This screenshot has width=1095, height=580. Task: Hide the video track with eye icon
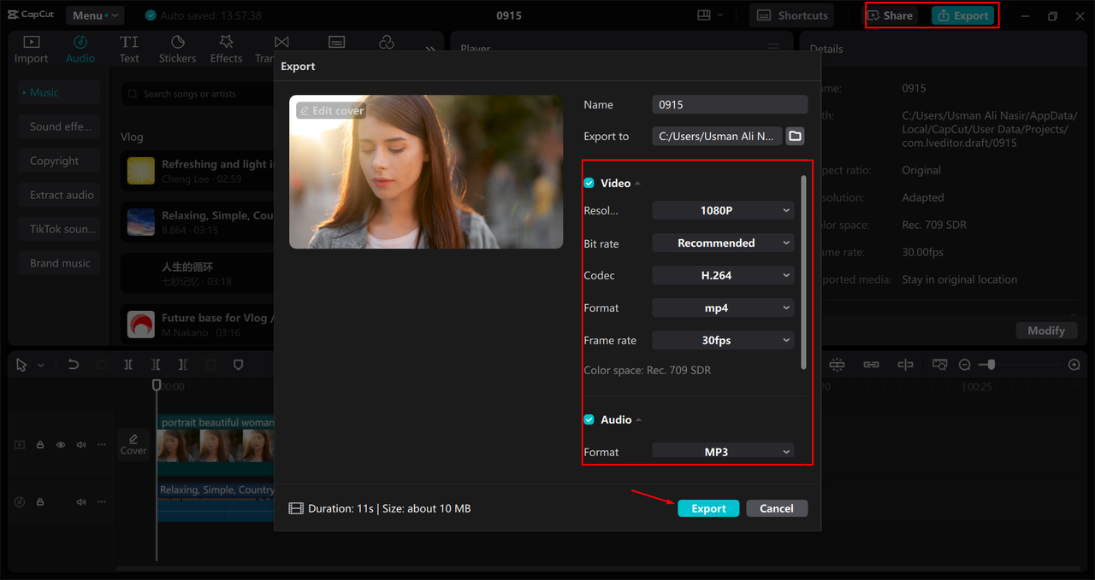pyautogui.click(x=61, y=445)
